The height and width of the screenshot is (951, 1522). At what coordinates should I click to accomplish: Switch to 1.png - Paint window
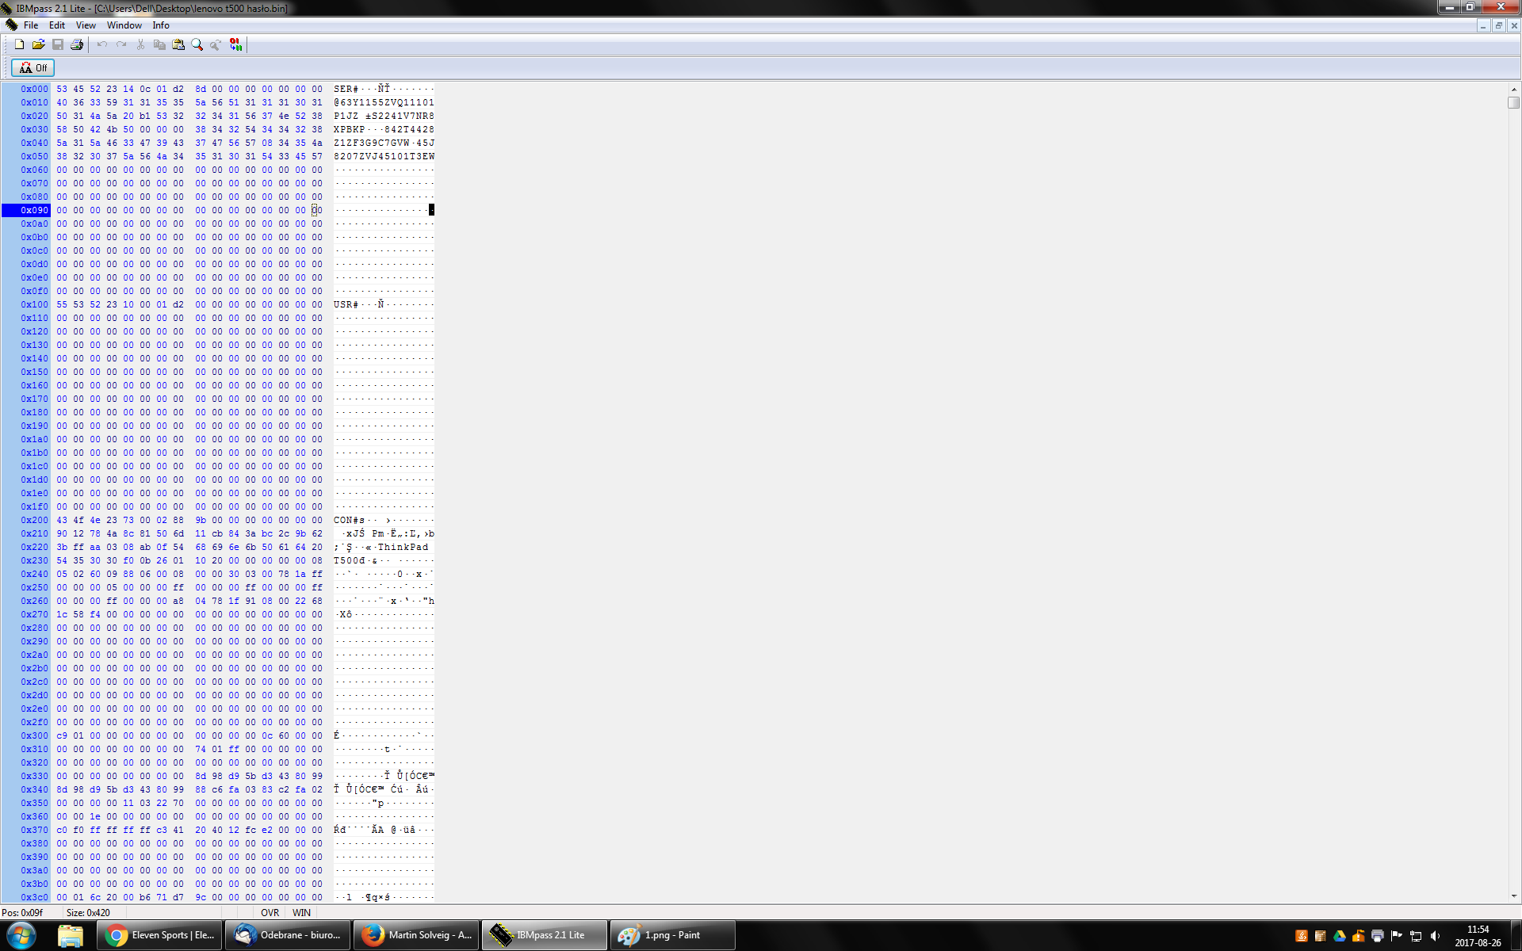(672, 935)
